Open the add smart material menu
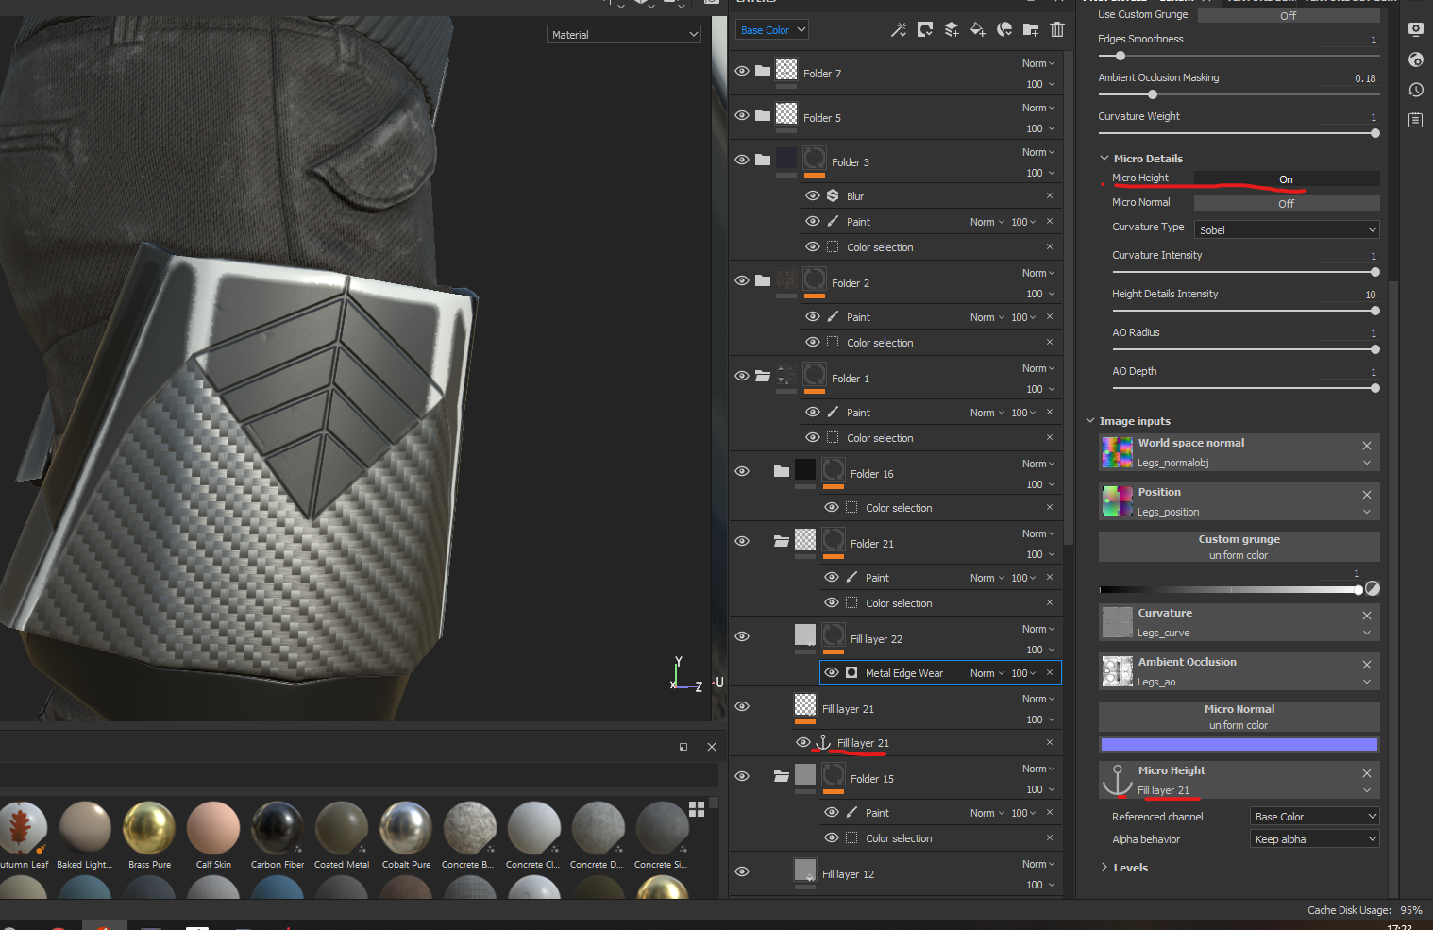The width and height of the screenshot is (1433, 930). 1004,30
